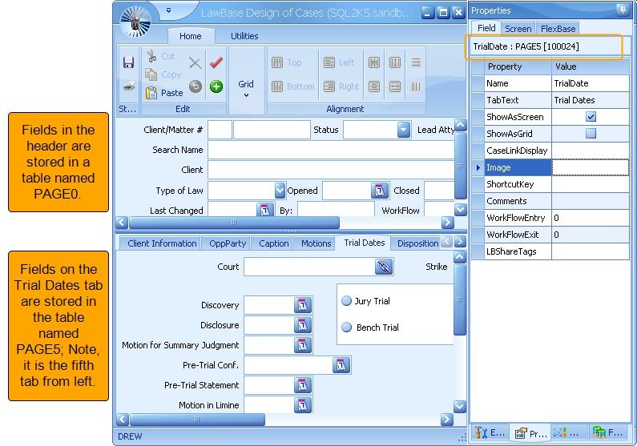Click the Trial Dates horizontal scrollbar thumb
The image size is (637, 446).
tap(197, 420)
